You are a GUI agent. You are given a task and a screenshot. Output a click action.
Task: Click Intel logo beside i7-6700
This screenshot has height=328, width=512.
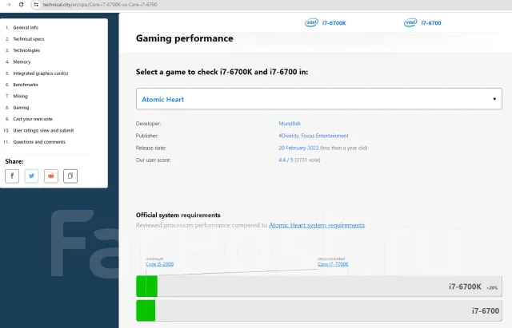(410, 22)
